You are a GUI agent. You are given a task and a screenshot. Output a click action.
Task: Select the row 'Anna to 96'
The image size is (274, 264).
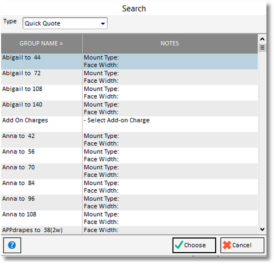point(129,202)
